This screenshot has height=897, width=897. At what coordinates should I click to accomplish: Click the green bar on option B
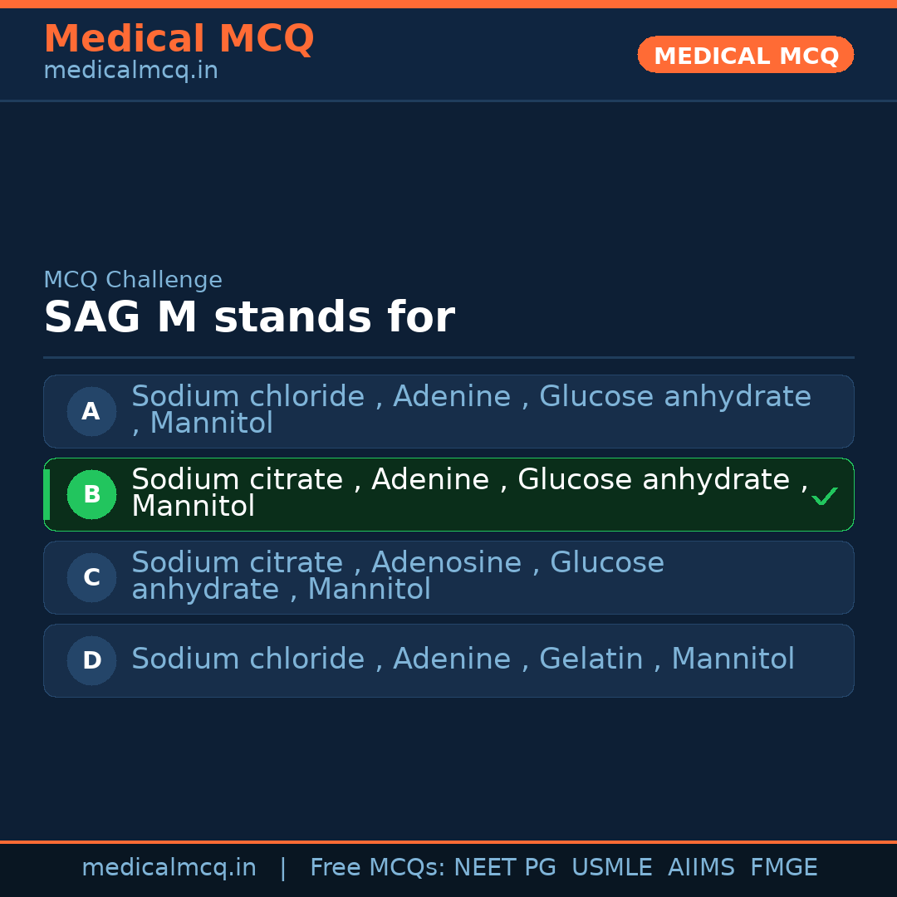tap(47, 494)
